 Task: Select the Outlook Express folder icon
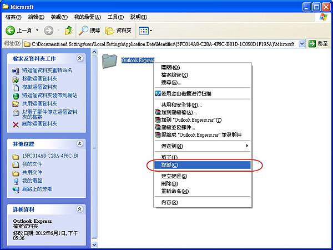click(109, 61)
